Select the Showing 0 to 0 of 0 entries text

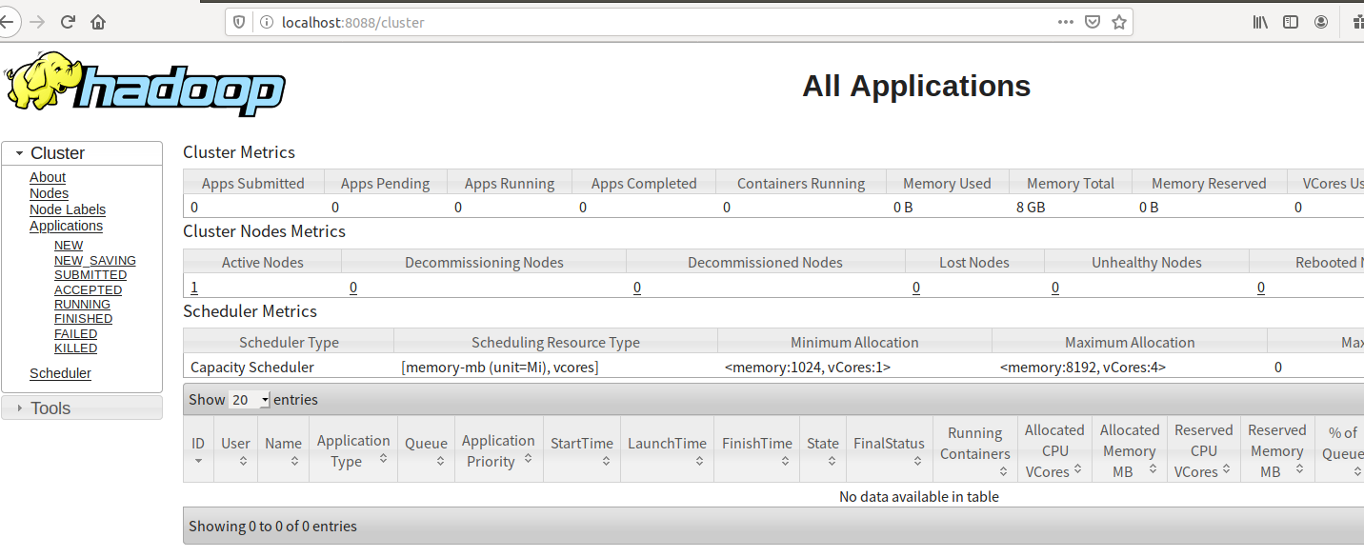272,526
